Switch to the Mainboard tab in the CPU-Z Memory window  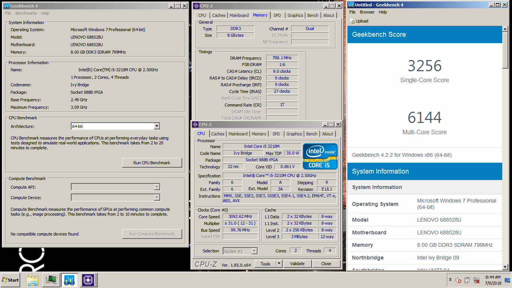[239, 15]
